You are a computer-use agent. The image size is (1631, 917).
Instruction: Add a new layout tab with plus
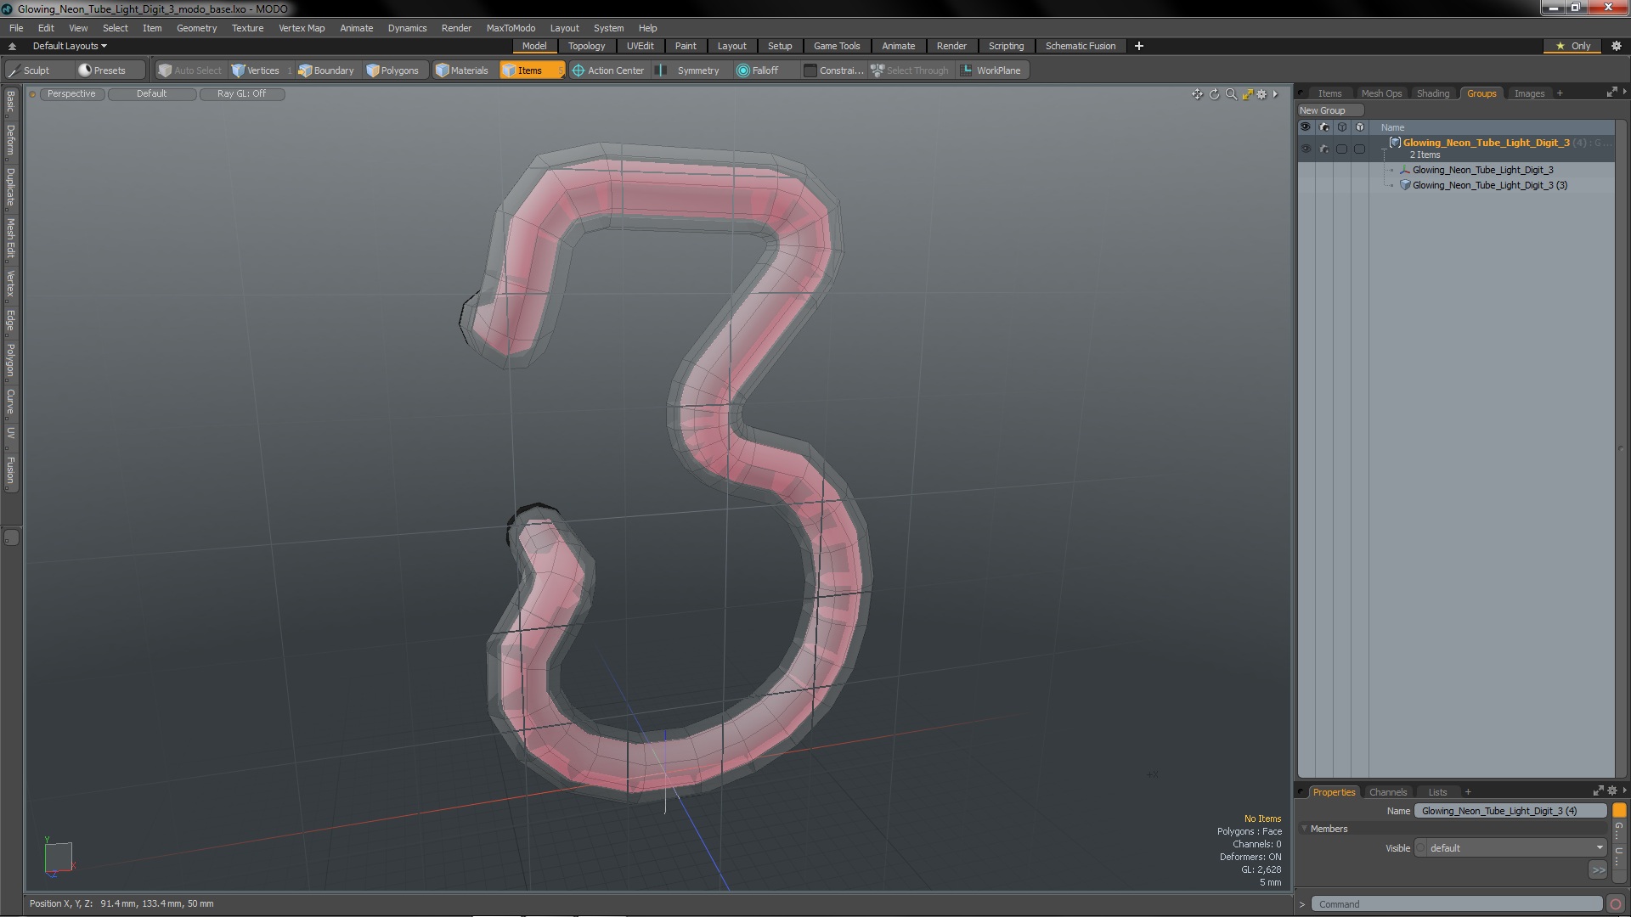coord(1139,46)
